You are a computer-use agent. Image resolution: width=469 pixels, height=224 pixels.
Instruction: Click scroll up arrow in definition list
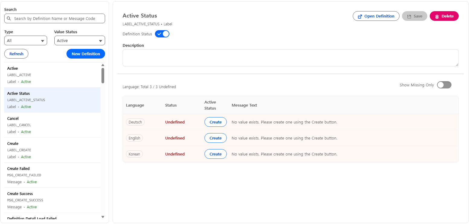point(103,65)
